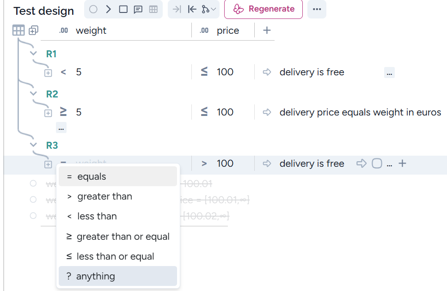447x291 pixels.
Task: Choose "greater than or equal" from the operator menu
Action: click(x=118, y=236)
